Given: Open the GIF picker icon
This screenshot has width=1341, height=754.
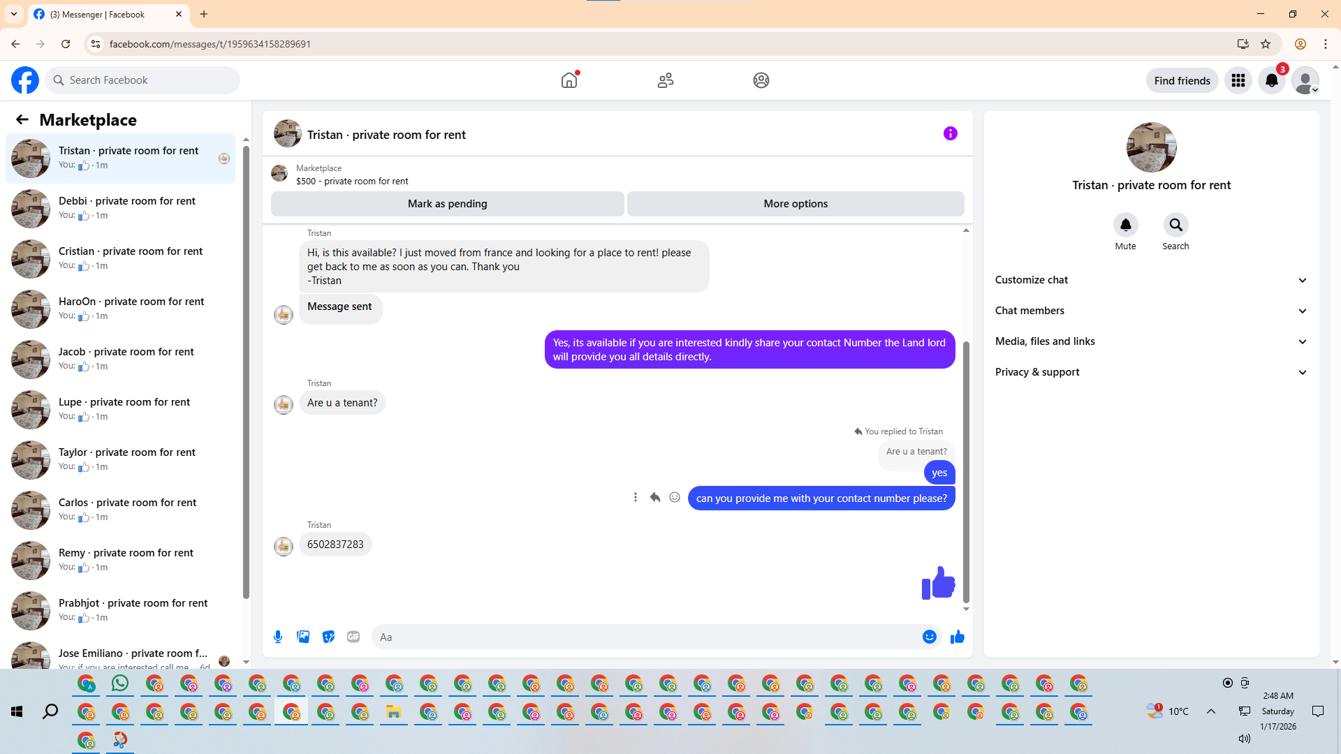Looking at the screenshot, I should (353, 637).
